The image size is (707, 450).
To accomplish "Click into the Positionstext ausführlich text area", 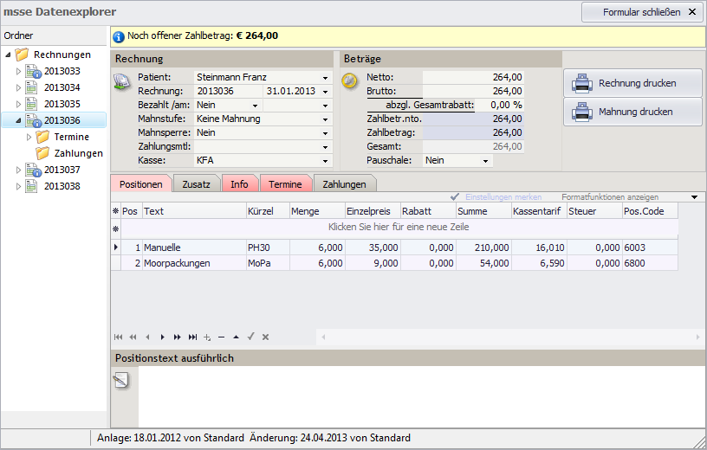I will [x=422, y=396].
